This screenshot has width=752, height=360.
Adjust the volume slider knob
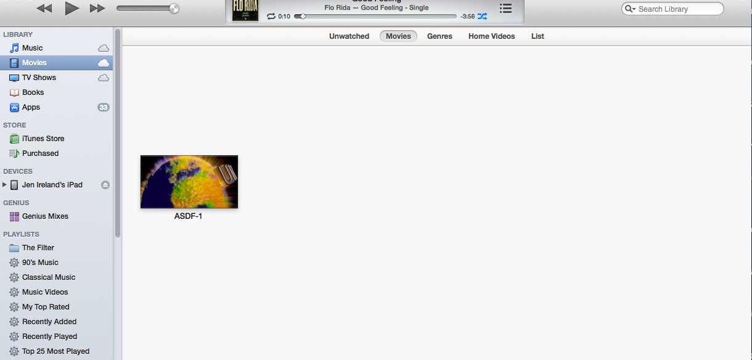pos(174,9)
